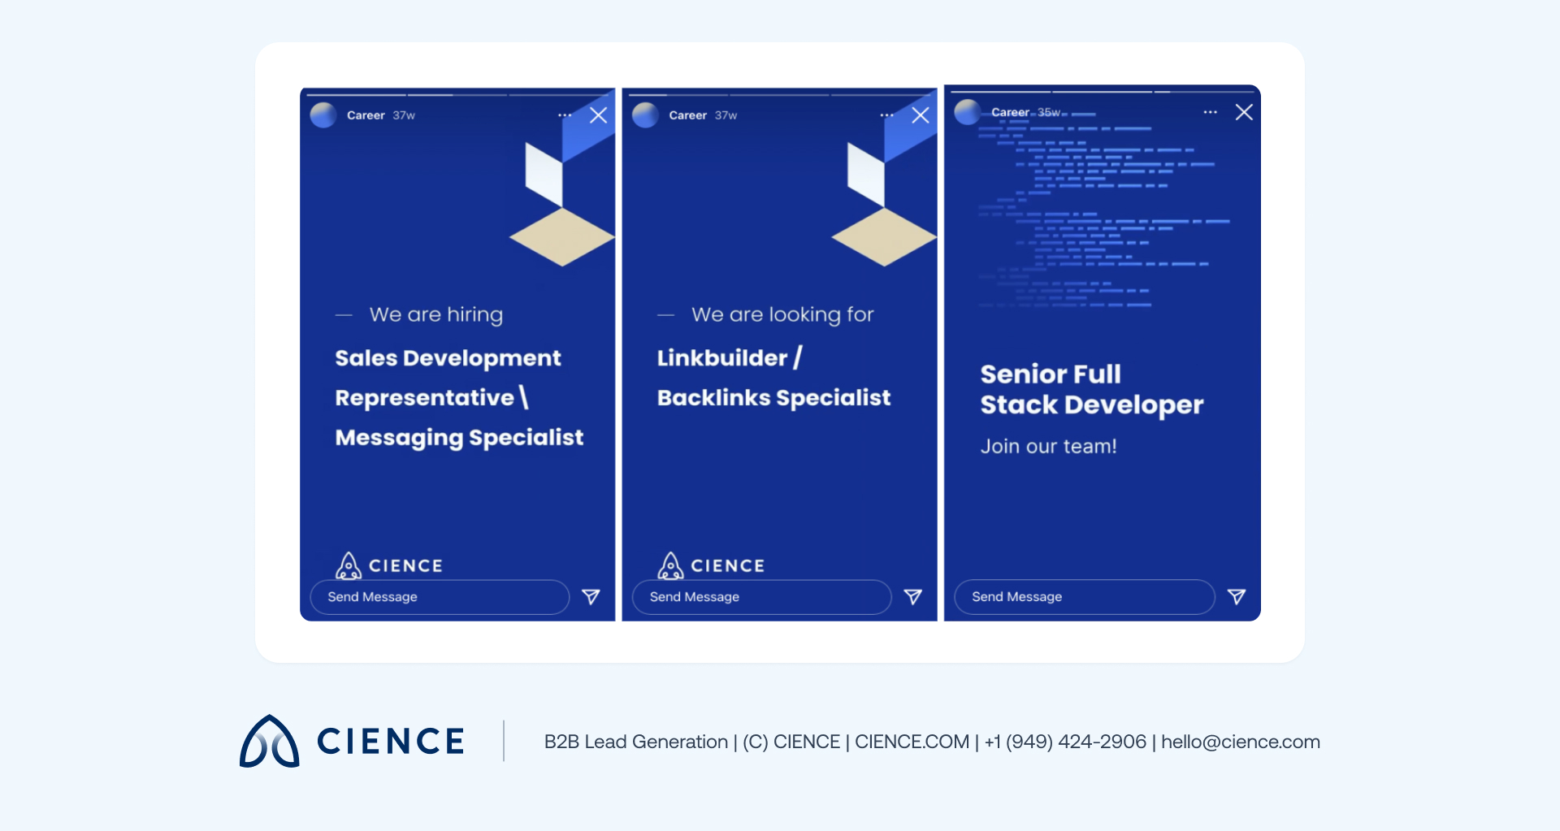Click profile avatar in Linkbuilder story
The image size is (1560, 831).
[x=645, y=115]
